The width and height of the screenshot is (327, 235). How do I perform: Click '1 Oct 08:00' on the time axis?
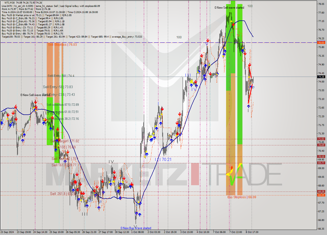(x=138, y=232)
